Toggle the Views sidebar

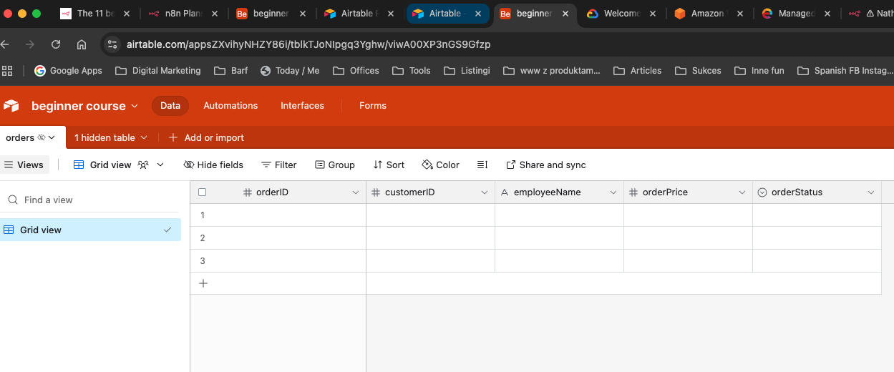[24, 165]
